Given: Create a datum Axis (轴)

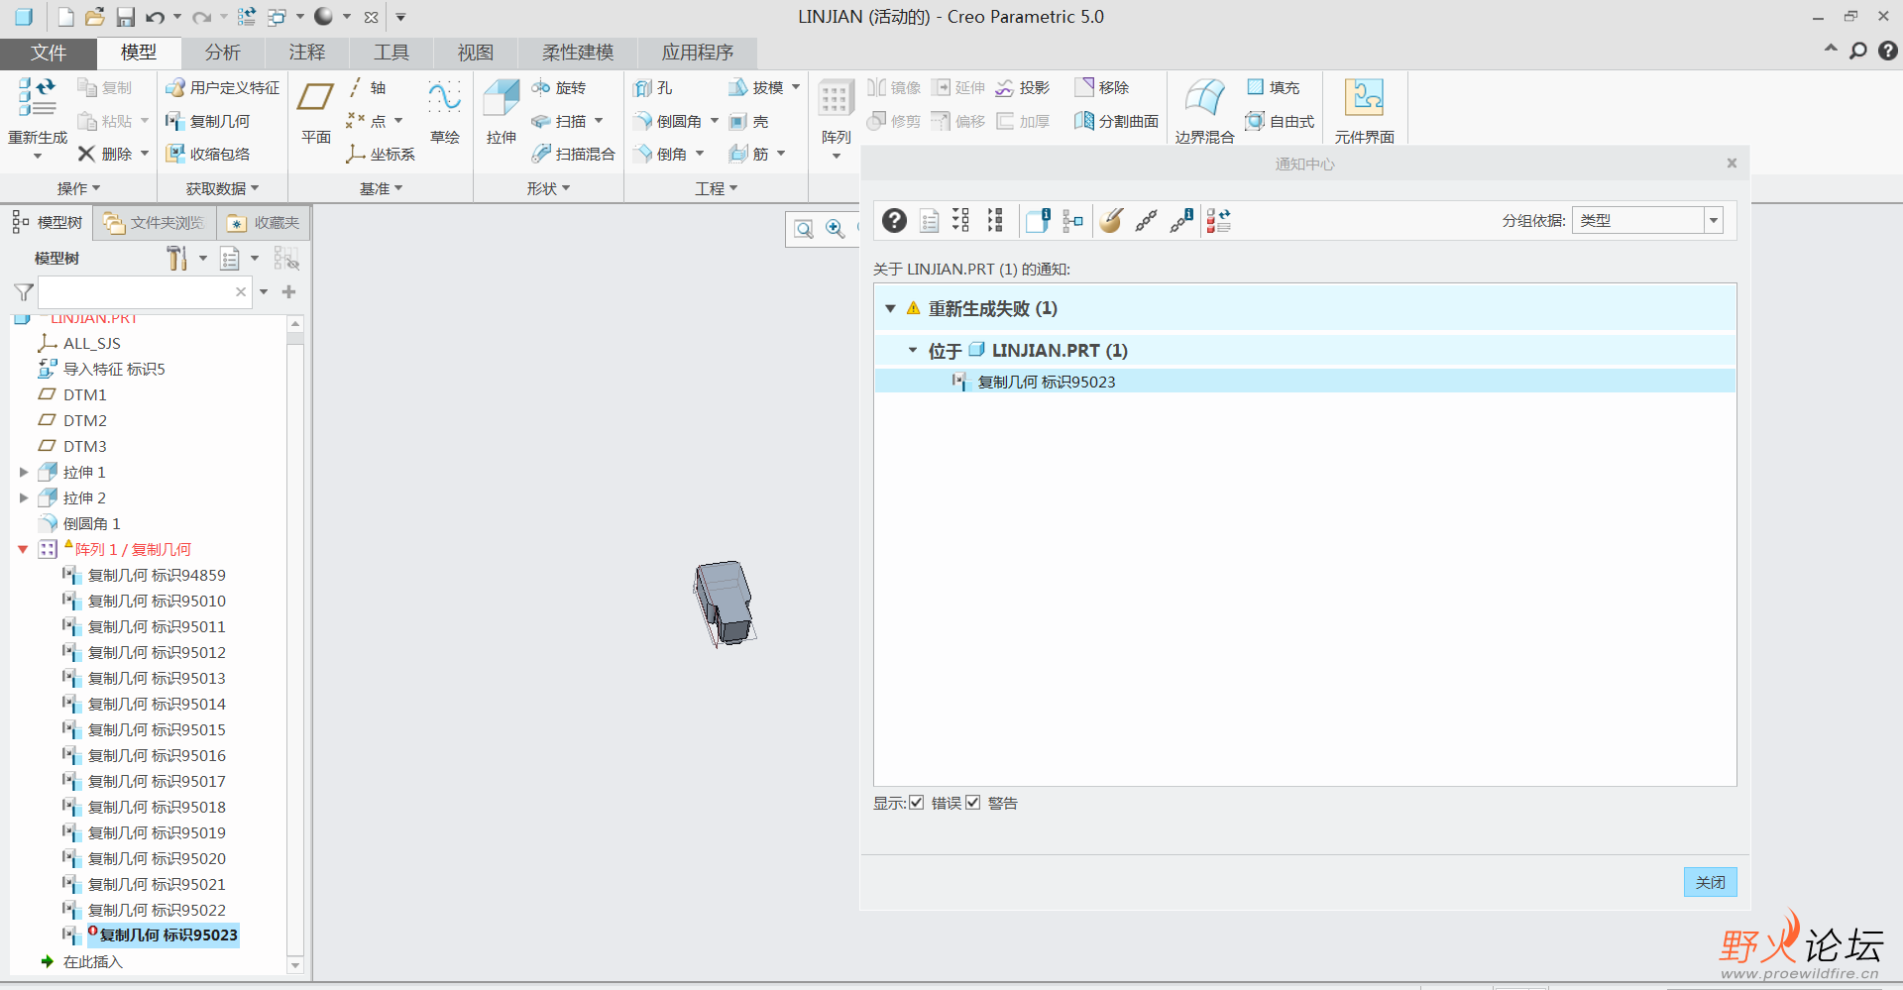Looking at the screenshot, I should coord(367,88).
